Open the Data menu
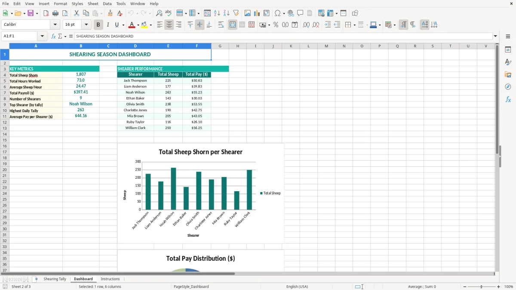This screenshot has height=290, width=516. click(107, 3)
